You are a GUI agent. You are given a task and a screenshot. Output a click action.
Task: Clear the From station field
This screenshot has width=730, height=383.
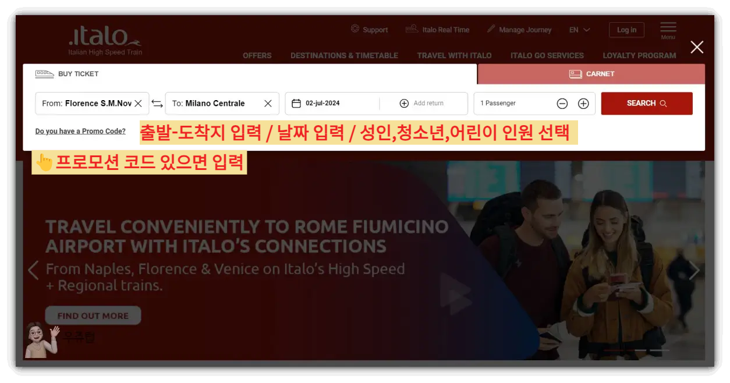click(x=138, y=103)
